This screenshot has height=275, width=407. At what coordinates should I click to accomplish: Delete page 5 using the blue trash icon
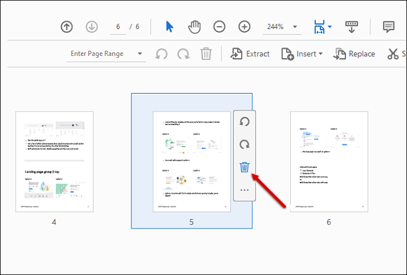(245, 167)
